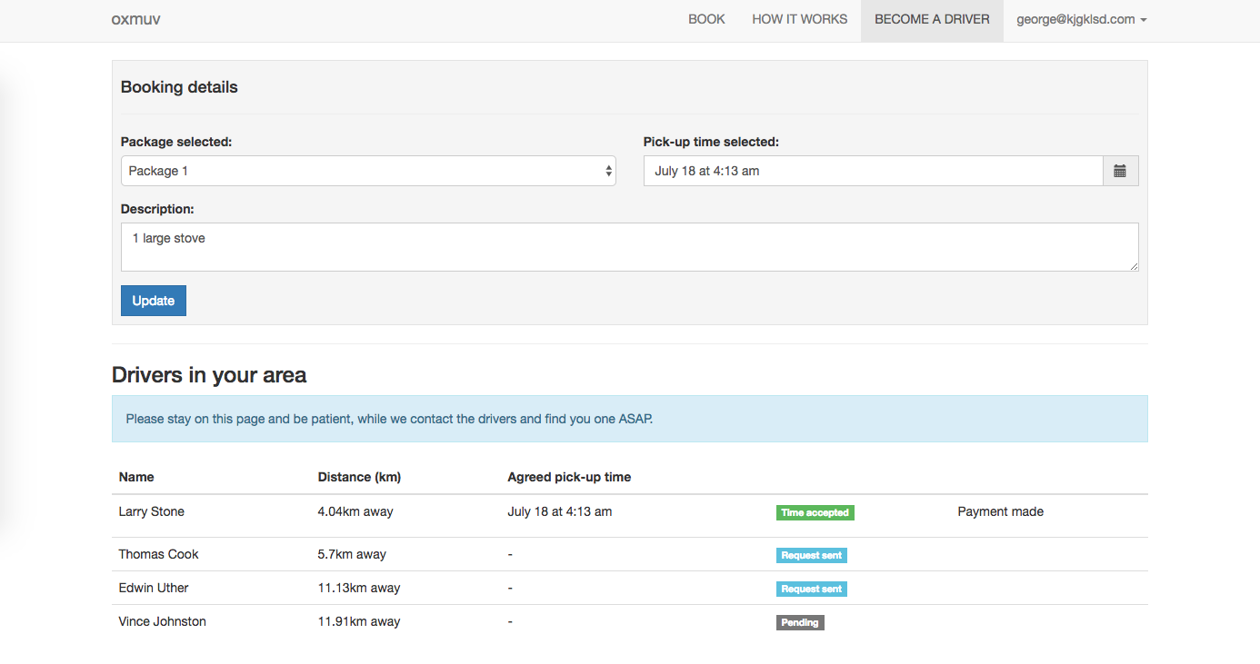The image size is (1260, 664).
Task: Select the BECOME A DRIVER tab
Action: (x=932, y=19)
